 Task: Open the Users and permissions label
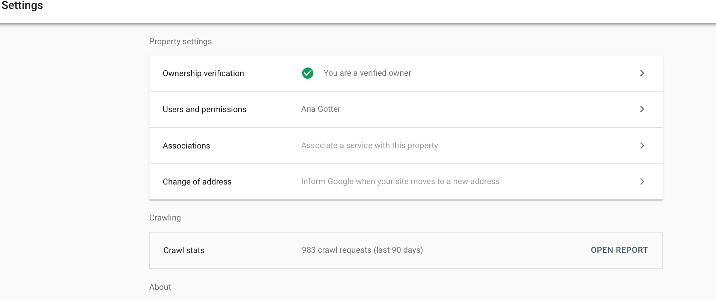[204, 109]
